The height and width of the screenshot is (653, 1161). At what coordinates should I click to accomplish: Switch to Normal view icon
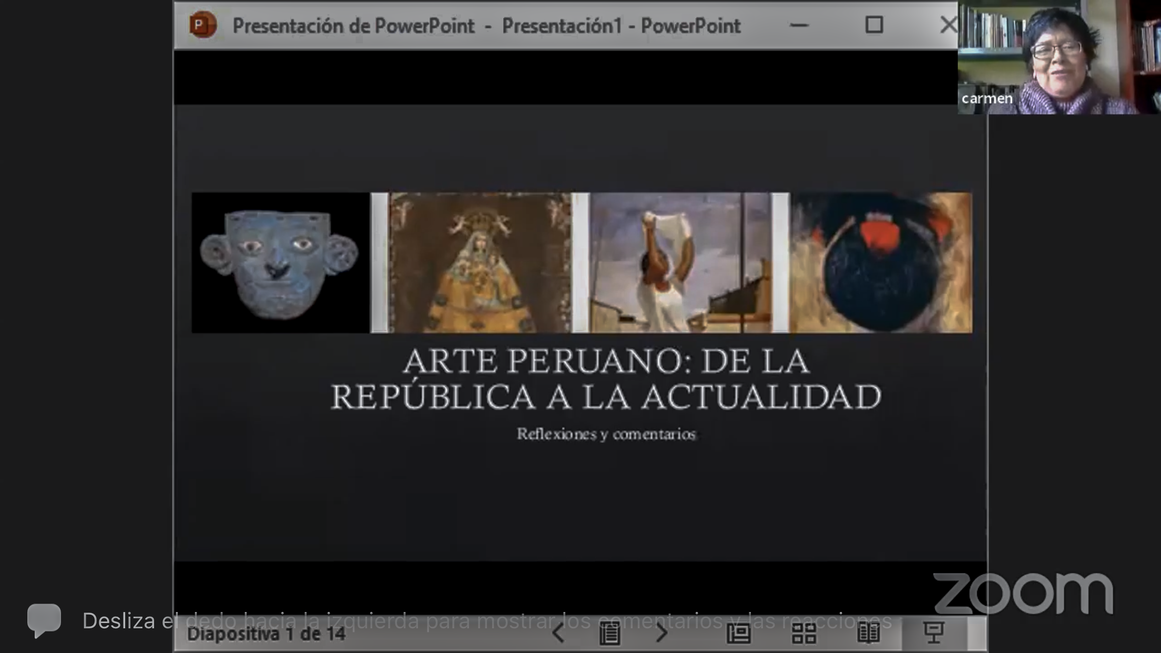pos(738,633)
